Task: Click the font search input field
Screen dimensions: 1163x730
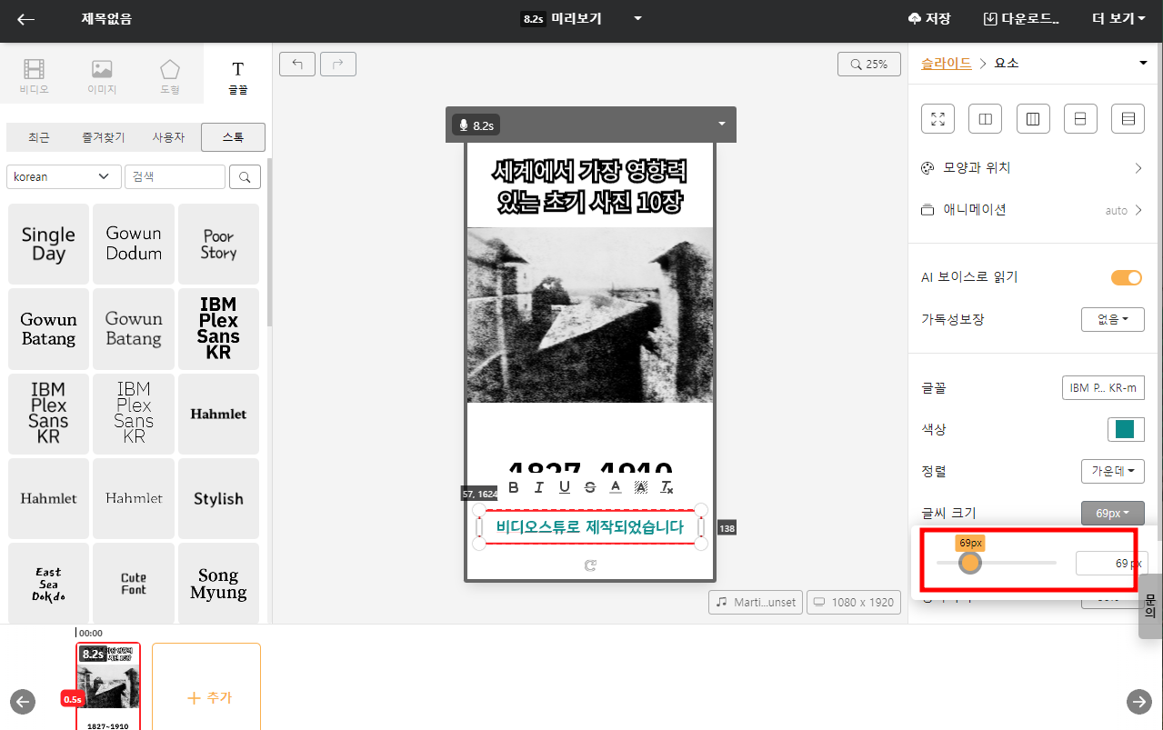Action: [x=175, y=176]
